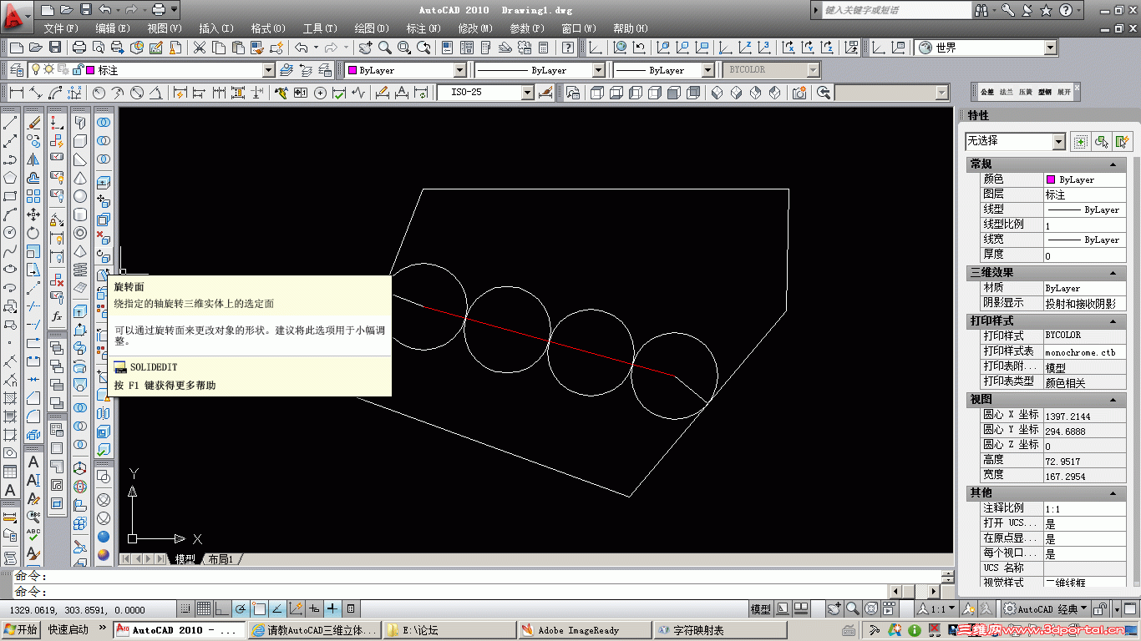Toggle Snap Mode in the status bar
The image size is (1141, 641).
click(x=185, y=608)
